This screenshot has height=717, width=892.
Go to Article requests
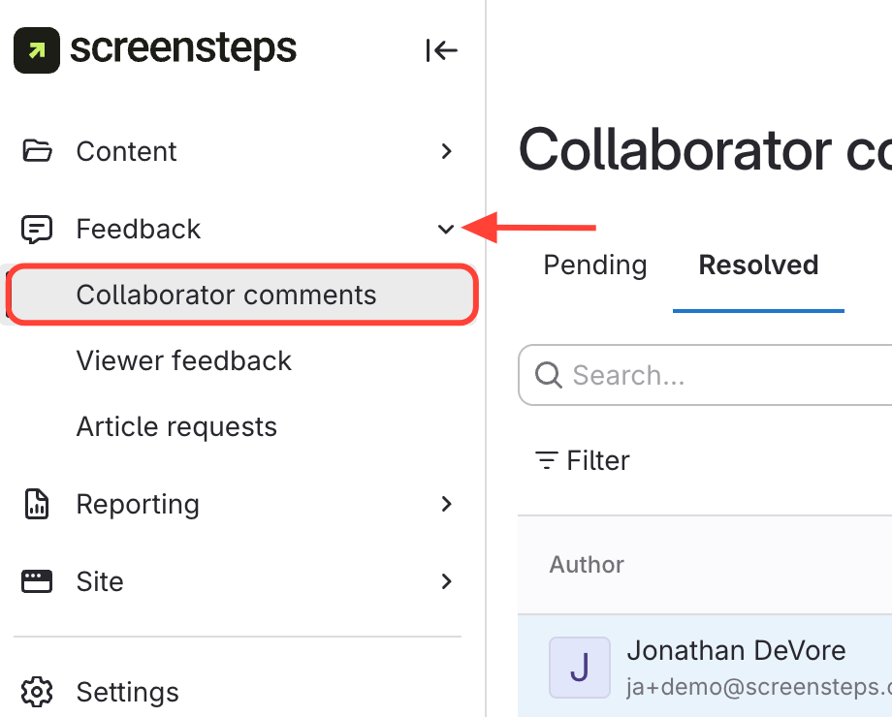click(176, 426)
